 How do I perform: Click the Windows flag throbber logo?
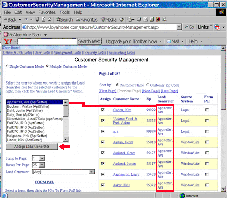click(221, 12)
